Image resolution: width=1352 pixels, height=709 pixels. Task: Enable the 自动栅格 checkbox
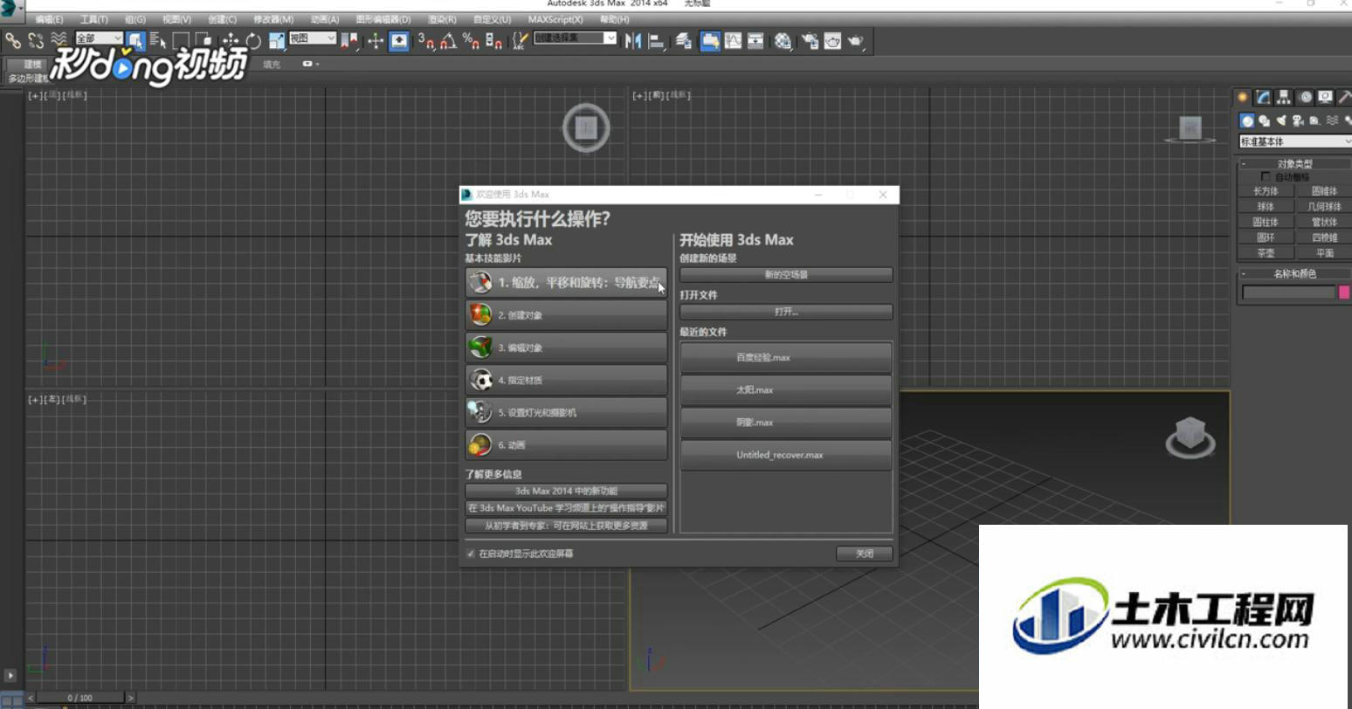click(x=1266, y=176)
